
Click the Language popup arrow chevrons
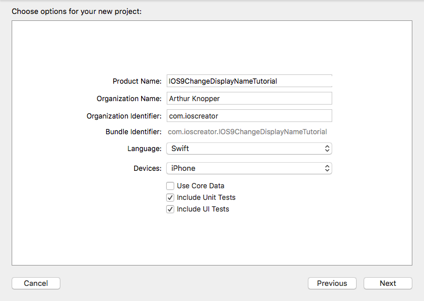328,149
